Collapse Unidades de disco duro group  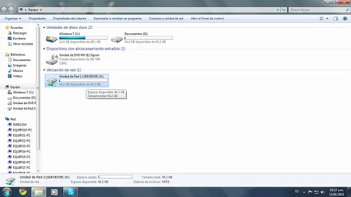point(44,27)
